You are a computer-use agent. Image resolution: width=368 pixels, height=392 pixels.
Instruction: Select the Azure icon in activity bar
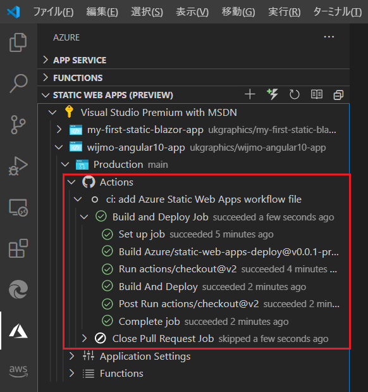click(x=18, y=331)
